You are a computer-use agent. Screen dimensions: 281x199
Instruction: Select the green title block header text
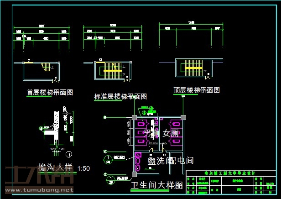(x=230, y=173)
